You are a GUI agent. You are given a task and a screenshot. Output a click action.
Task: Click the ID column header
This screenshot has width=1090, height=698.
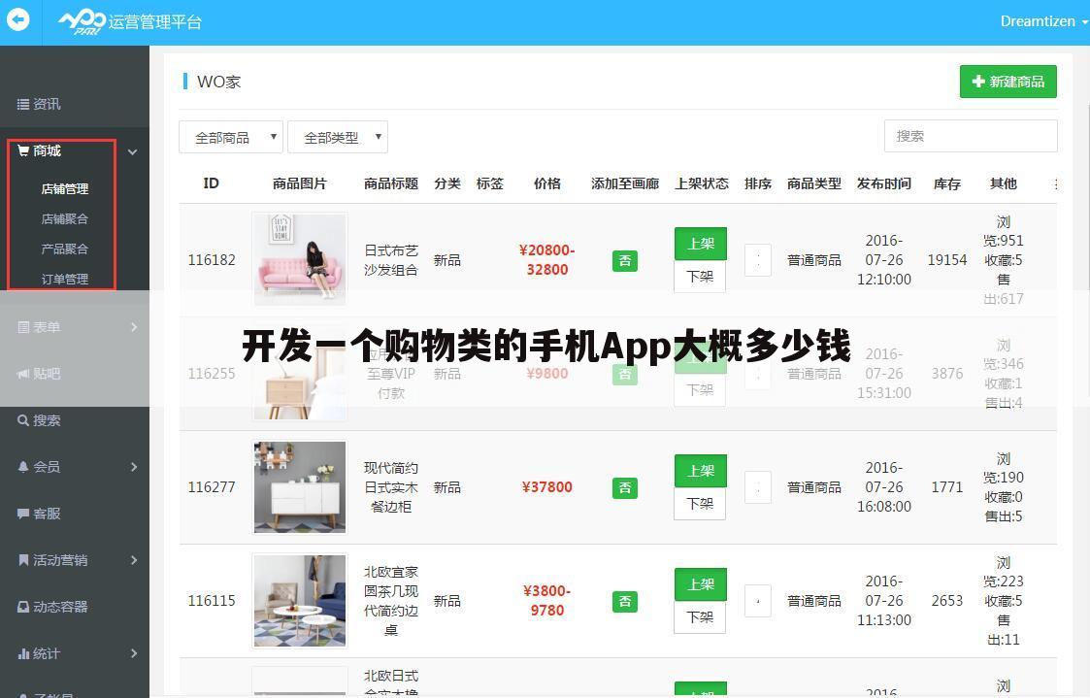click(212, 183)
